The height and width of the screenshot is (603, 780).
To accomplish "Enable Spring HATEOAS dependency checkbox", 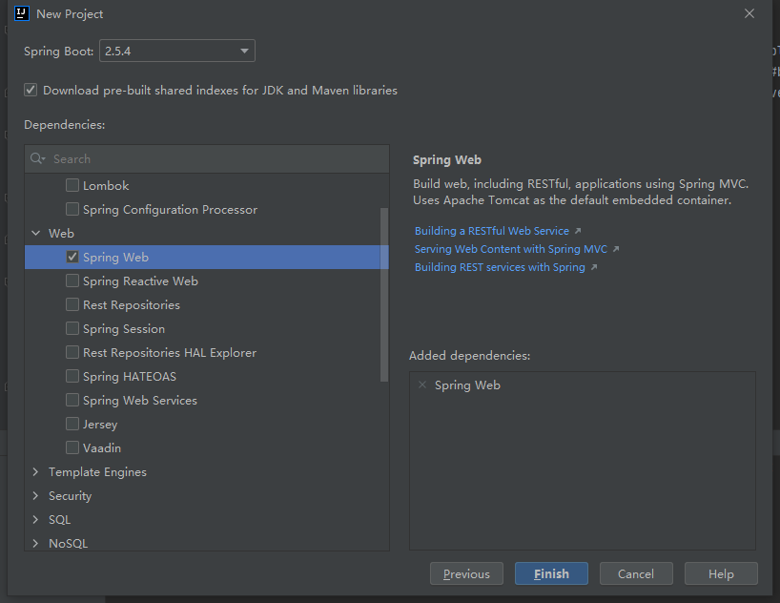I will [72, 377].
